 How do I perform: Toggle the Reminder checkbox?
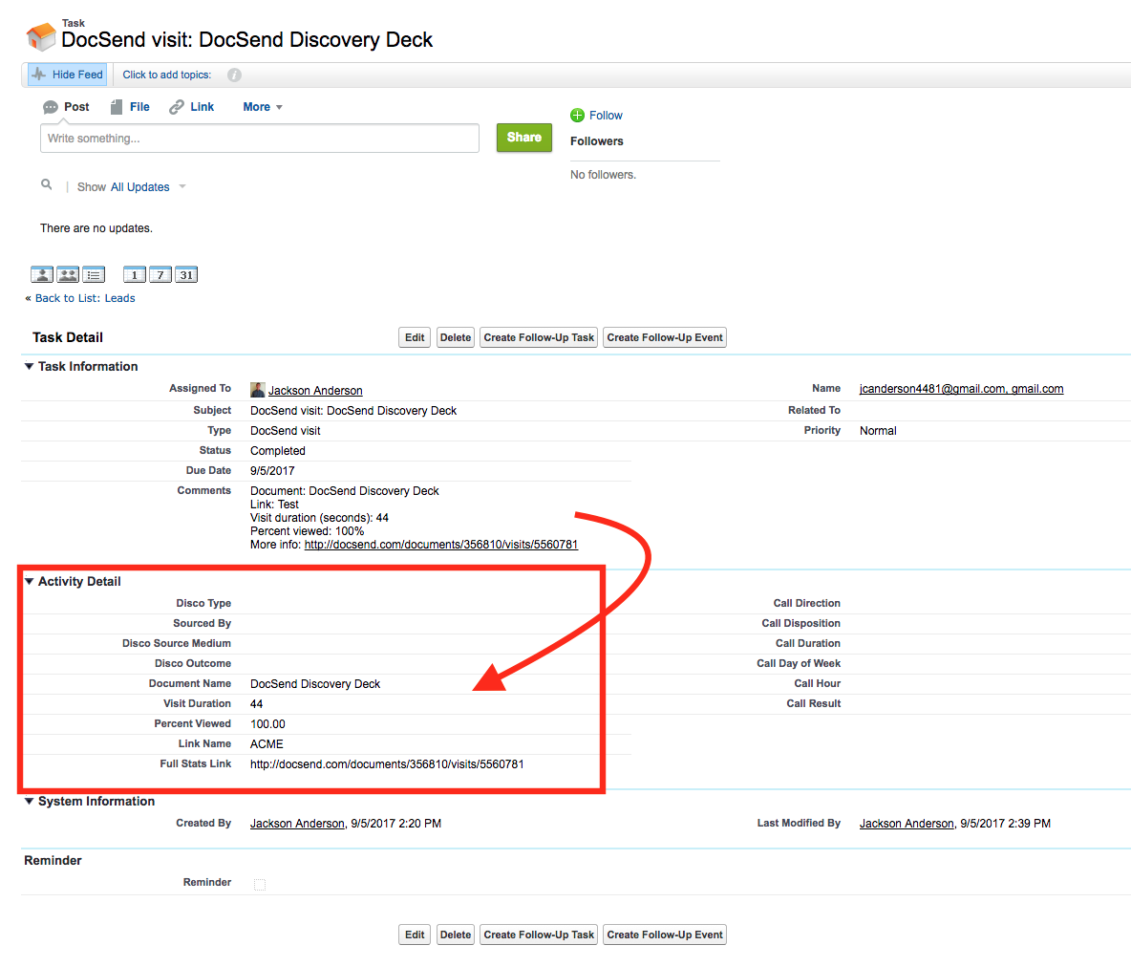pos(260,885)
